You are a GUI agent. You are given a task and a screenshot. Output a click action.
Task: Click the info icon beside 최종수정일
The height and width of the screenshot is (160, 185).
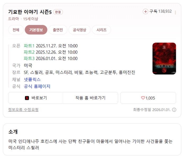pyautogui.click(x=174, y=110)
